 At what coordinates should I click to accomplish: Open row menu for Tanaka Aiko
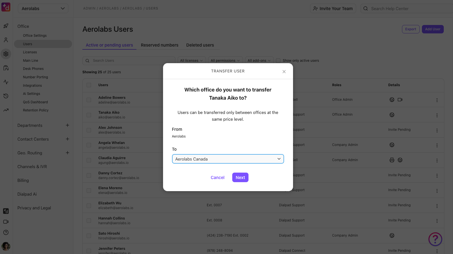coord(437,115)
